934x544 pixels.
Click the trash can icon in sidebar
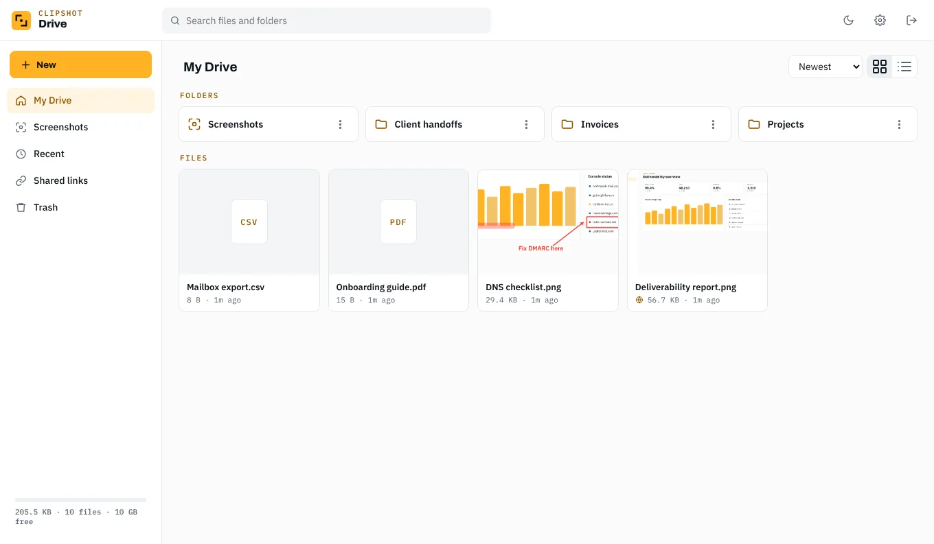[x=21, y=207]
